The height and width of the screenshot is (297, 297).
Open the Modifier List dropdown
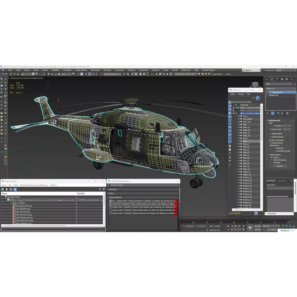280,89
